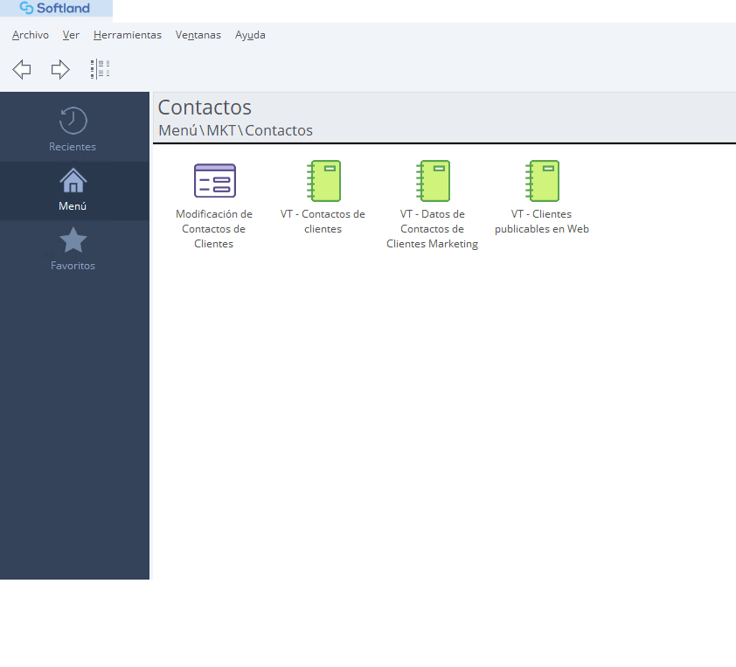Open the Archivo menu
Image resolution: width=736 pixels, height=667 pixels.
[x=31, y=35]
